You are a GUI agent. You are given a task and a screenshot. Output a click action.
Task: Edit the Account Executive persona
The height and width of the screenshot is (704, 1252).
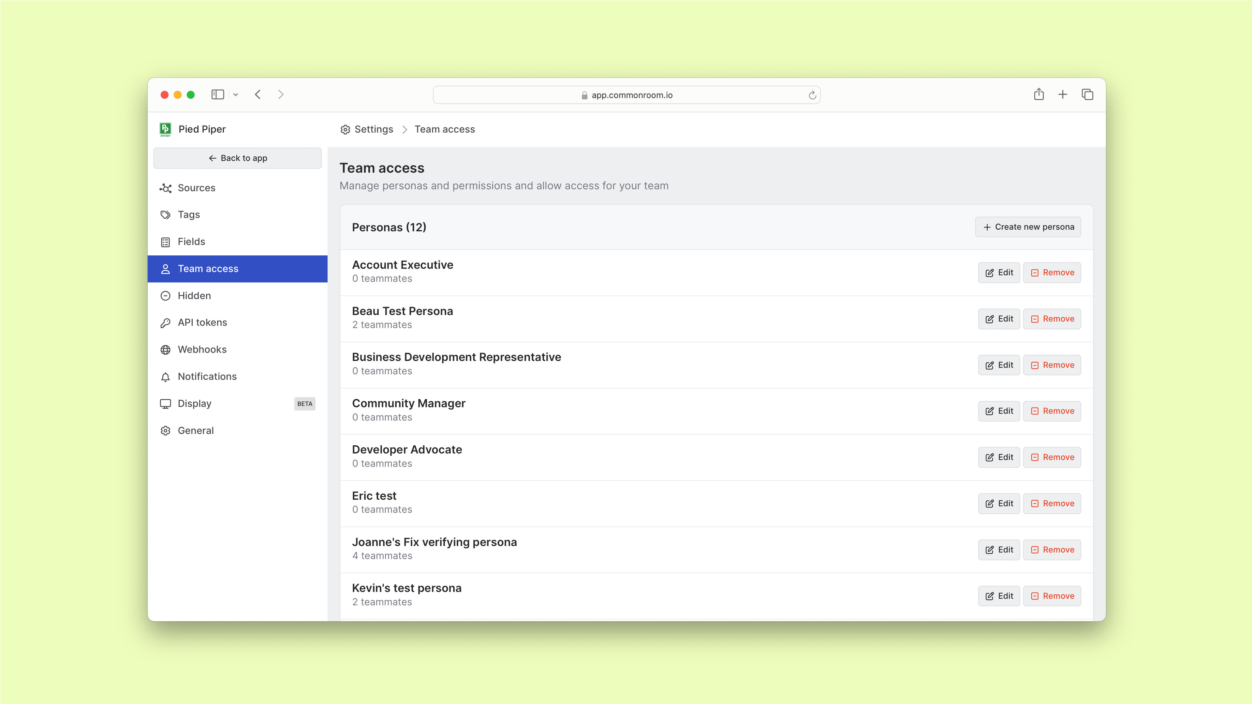[x=999, y=273]
